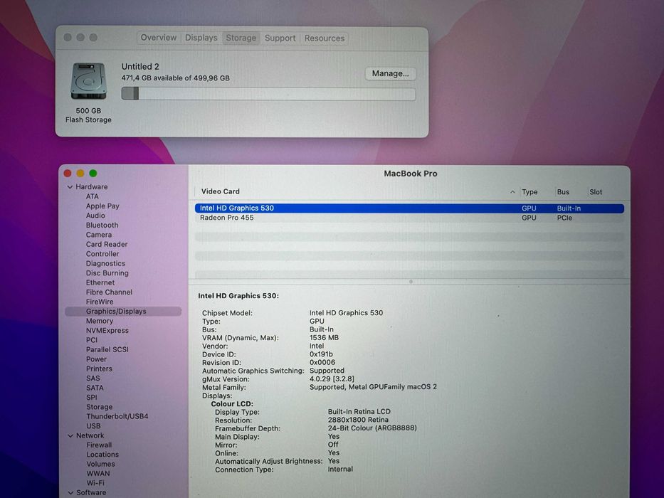Image resolution: width=664 pixels, height=498 pixels.
Task: Click the Video Card sort arrow
Action: [x=512, y=192]
